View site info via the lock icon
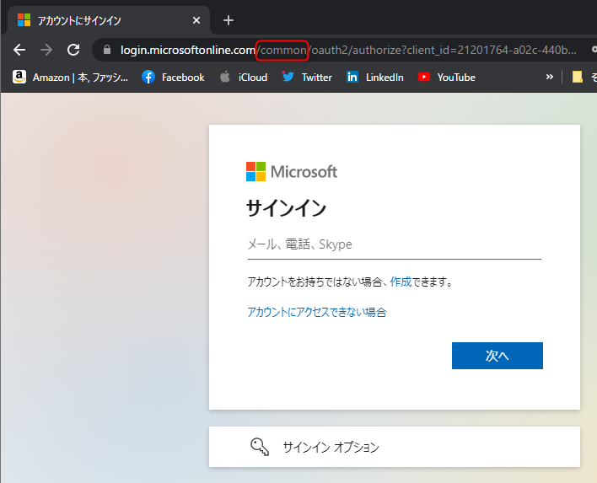The image size is (597, 483). point(107,50)
